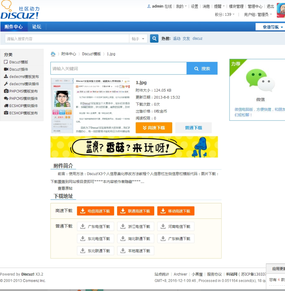Switch to 论坛 nav tab
Viewport: 285px width, 291px height.
click(37, 27)
